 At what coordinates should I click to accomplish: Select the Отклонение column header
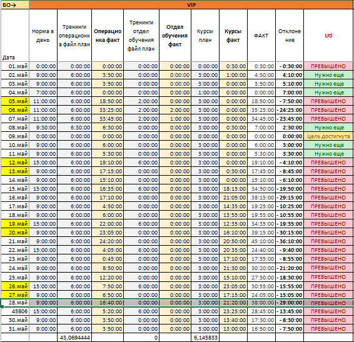click(290, 36)
